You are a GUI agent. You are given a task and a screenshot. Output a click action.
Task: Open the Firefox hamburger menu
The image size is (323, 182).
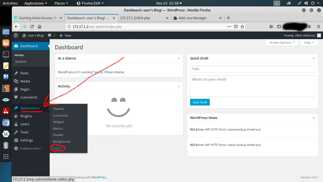pyautogui.click(x=318, y=27)
